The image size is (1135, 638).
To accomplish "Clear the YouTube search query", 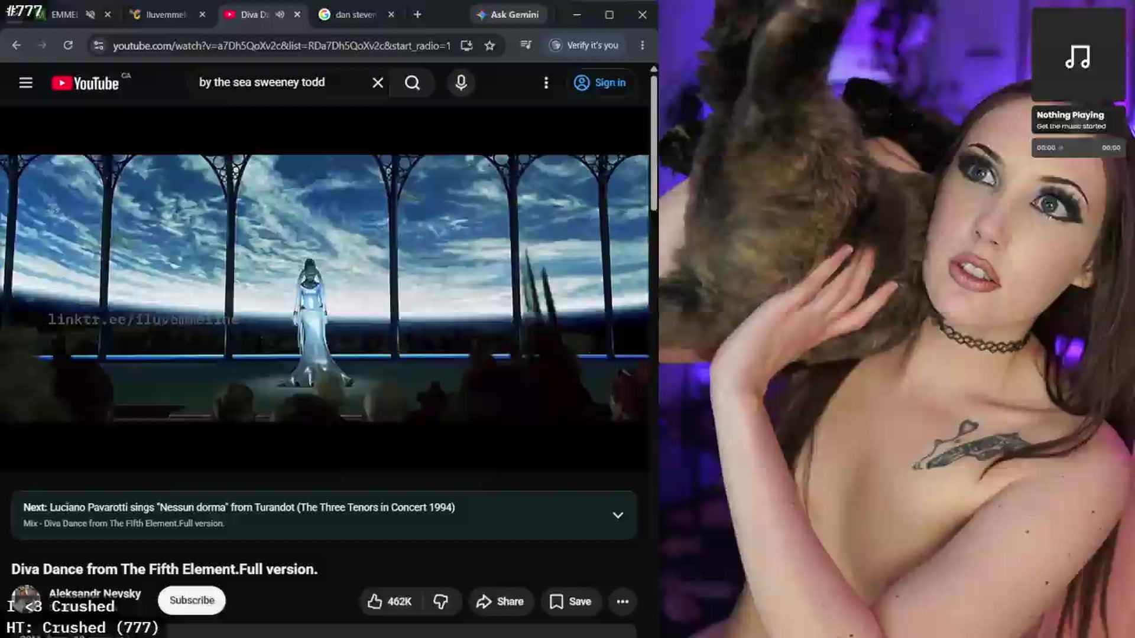I will 378,83.
